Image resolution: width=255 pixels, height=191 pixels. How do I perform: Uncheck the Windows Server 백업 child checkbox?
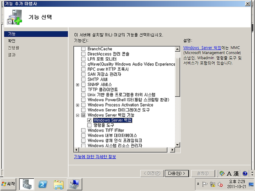pyautogui.click(x=90, y=120)
